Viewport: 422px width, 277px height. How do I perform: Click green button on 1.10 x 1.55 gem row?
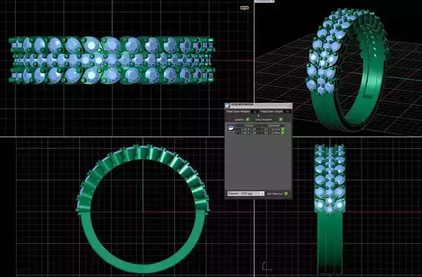point(283,129)
